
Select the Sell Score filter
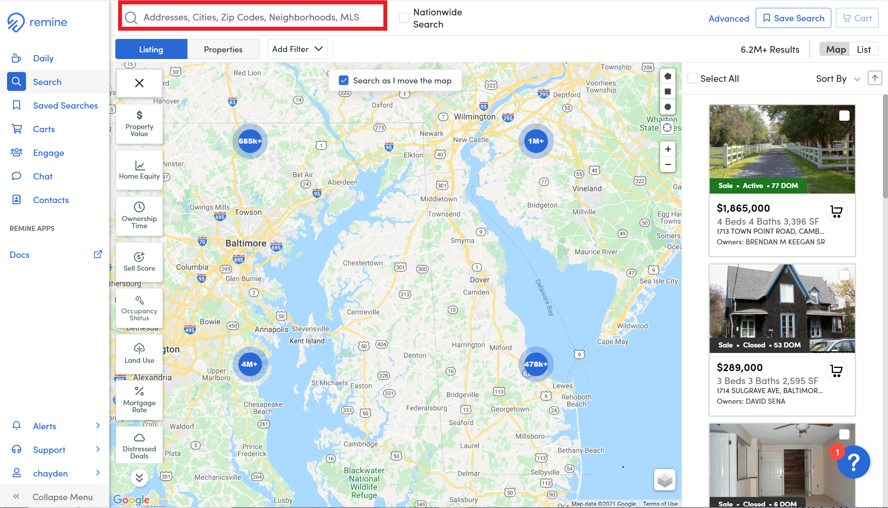click(139, 262)
